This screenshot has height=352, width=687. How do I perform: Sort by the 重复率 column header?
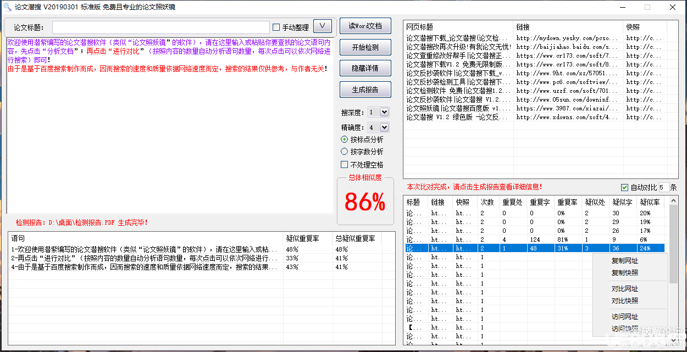coord(568,202)
